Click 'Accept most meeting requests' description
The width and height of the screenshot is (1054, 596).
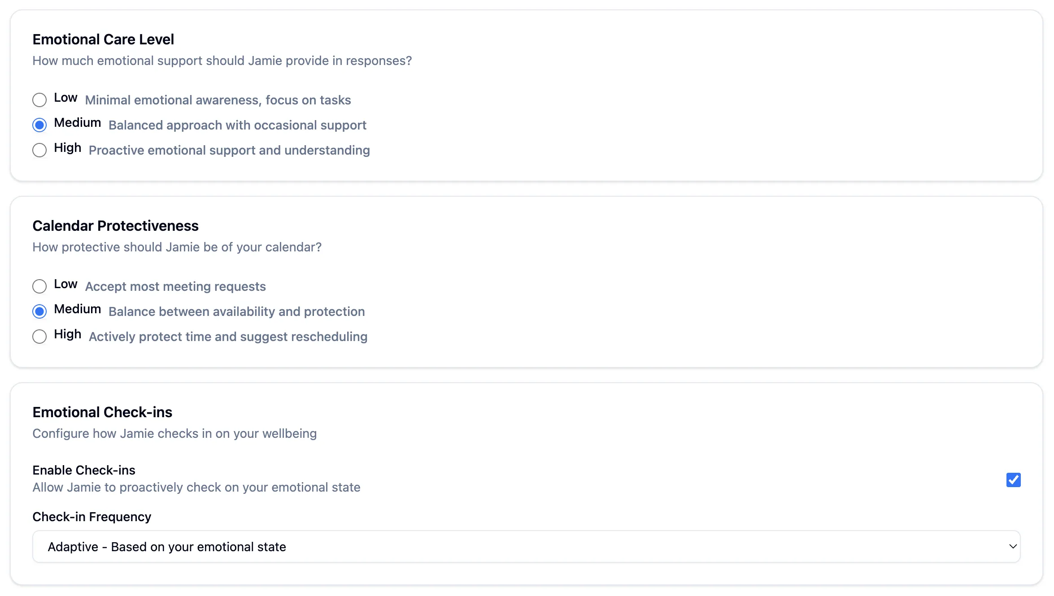pyautogui.click(x=175, y=286)
